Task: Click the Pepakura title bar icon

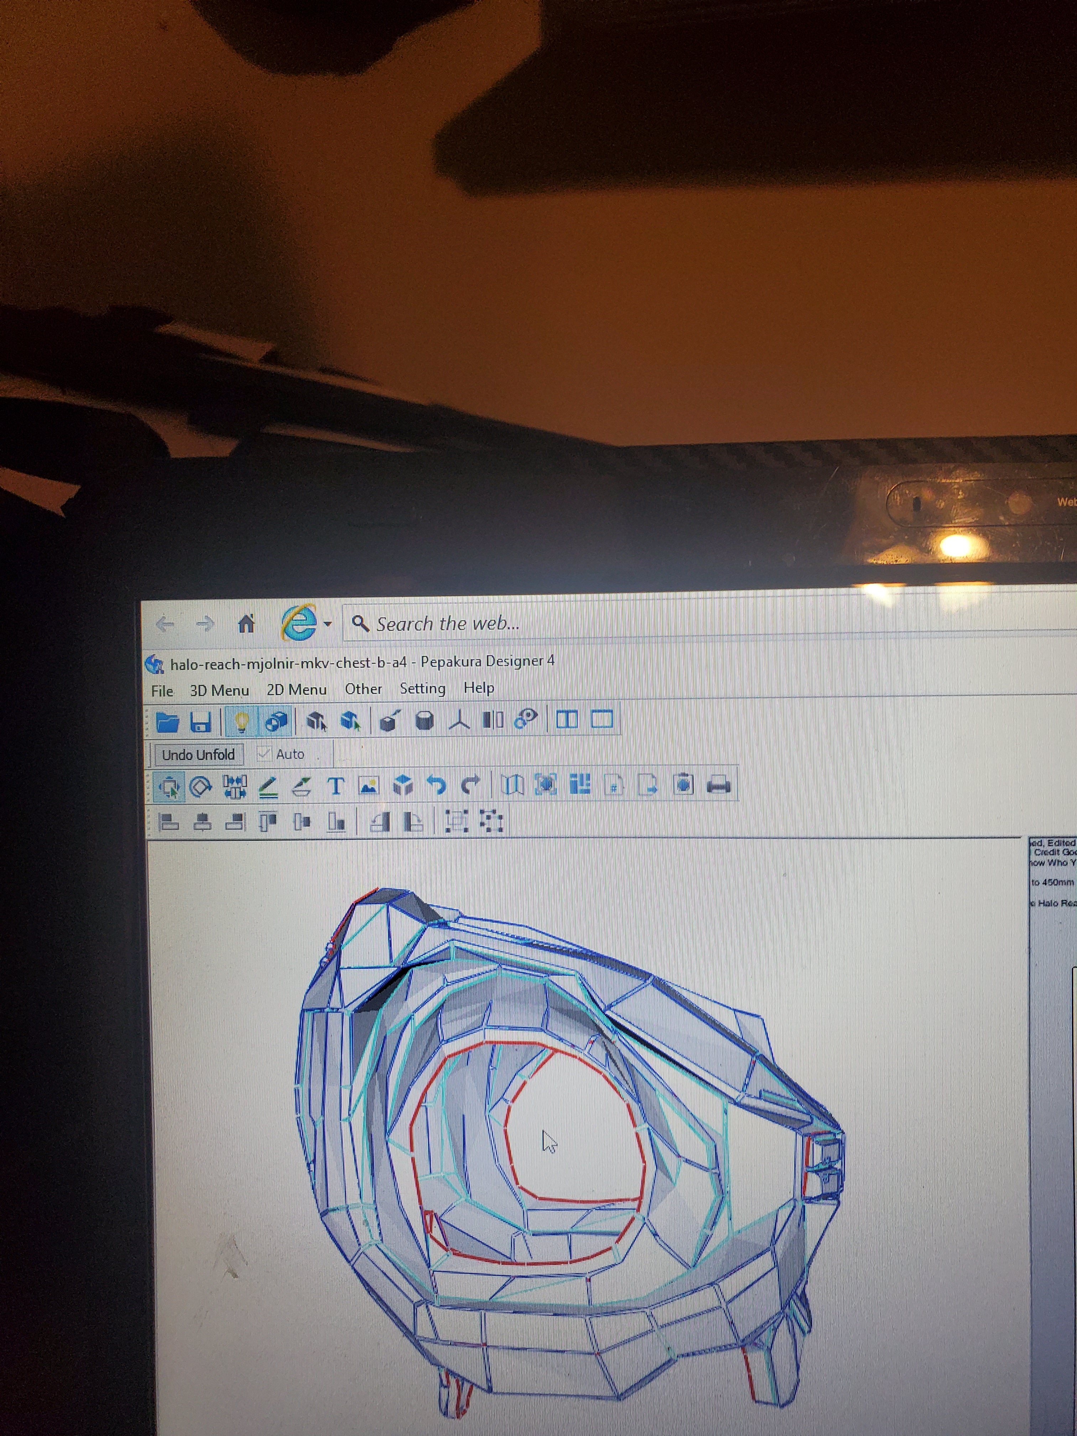Action: point(155,664)
